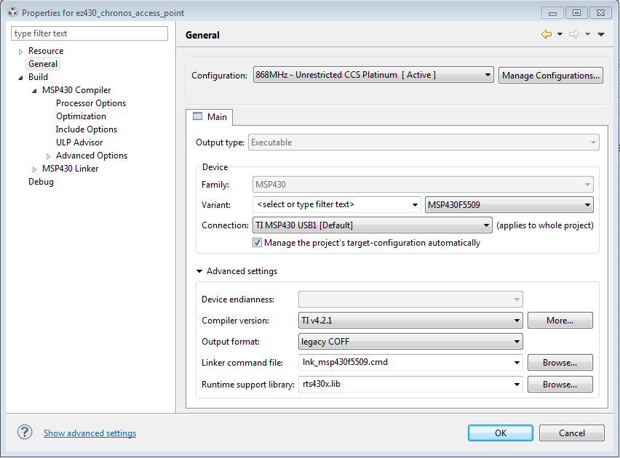Image resolution: width=620 pixels, height=458 pixels.
Task: Click the Manage Configurations button
Action: 551,75
